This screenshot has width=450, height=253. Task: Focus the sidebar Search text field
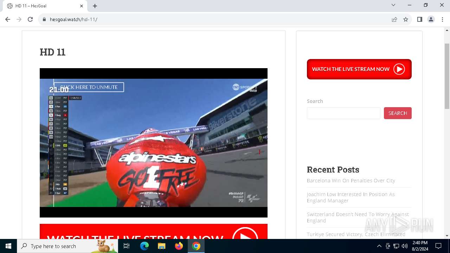point(343,113)
